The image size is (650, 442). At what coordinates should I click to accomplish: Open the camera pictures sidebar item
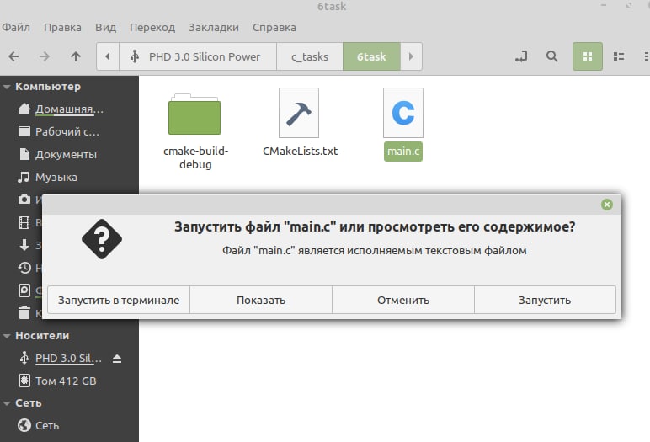(x=24, y=200)
